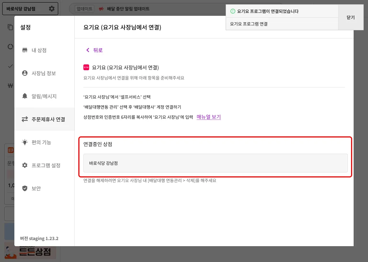Click notification title 요기요 프로그램이 연결되었습니다
The image size is (368, 262).
[x=268, y=11]
